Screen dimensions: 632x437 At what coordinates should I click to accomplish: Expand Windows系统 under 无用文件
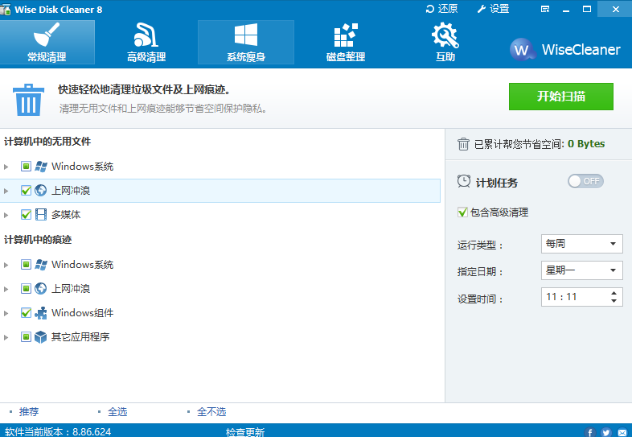click(x=6, y=167)
